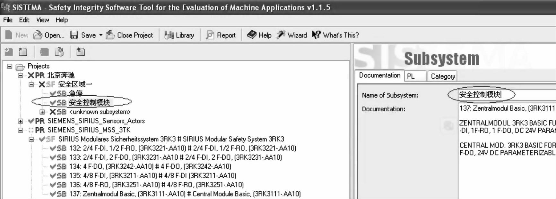Click the Help book icon in the toolbar

(x=252, y=35)
